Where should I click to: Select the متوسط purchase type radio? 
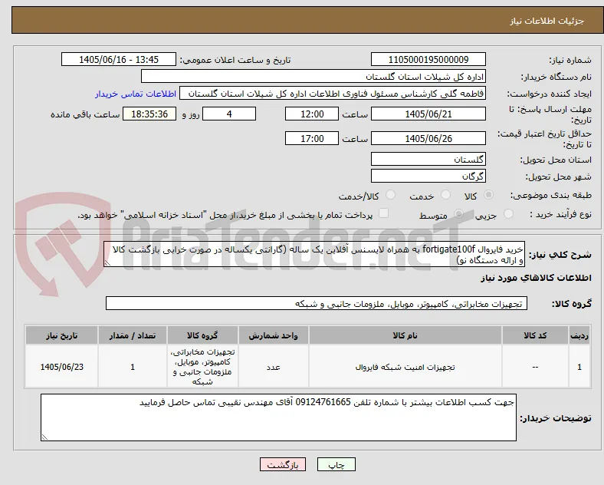(458, 214)
